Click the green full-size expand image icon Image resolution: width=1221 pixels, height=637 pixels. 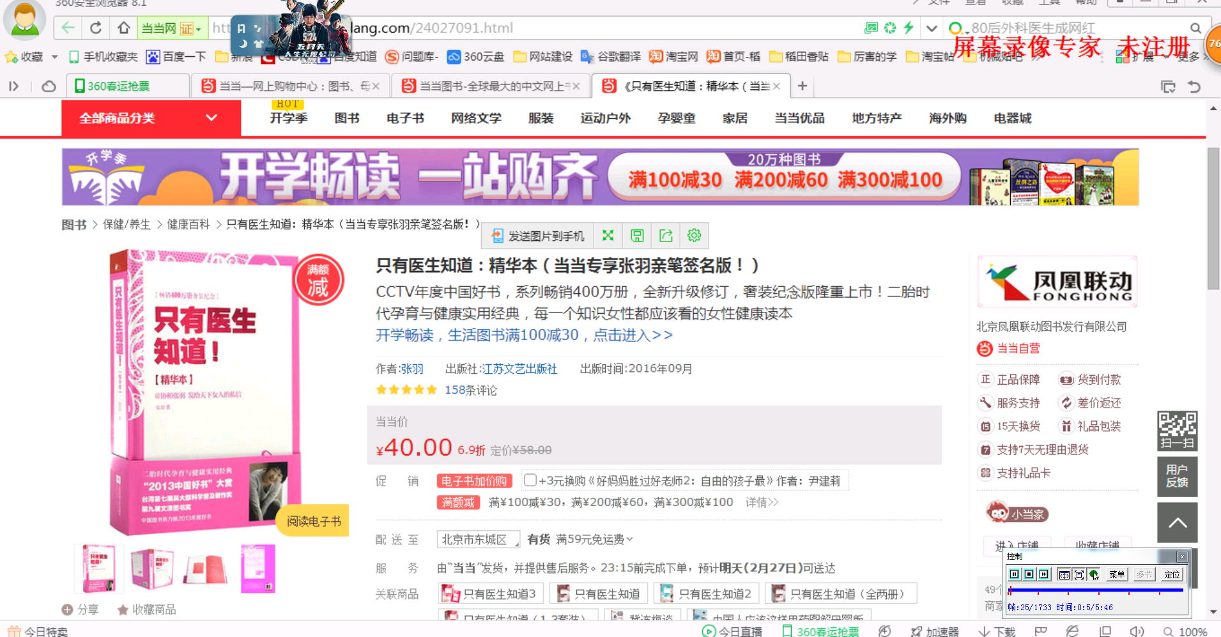[608, 236]
